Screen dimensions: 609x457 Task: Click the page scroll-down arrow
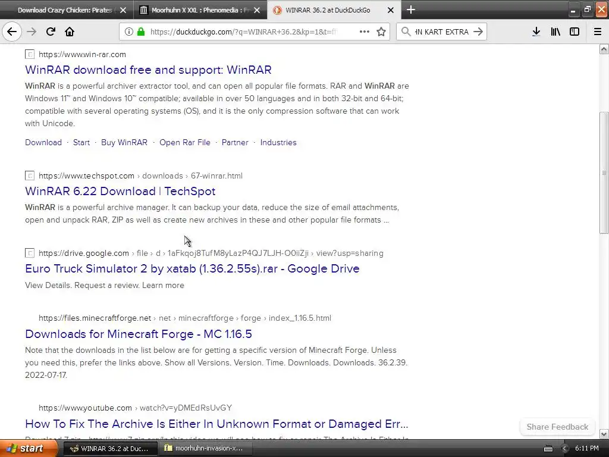coord(604,434)
